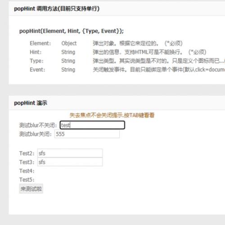This screenshot has width=225, height=225.
Task: Click the 测试blur关闭: label
Action: click(x=36, y=134)
